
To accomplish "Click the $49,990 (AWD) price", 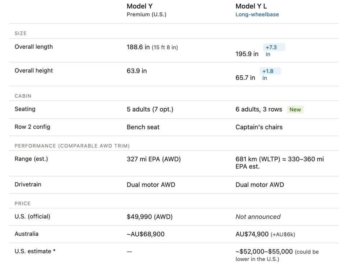I will (x=150, y=217).
